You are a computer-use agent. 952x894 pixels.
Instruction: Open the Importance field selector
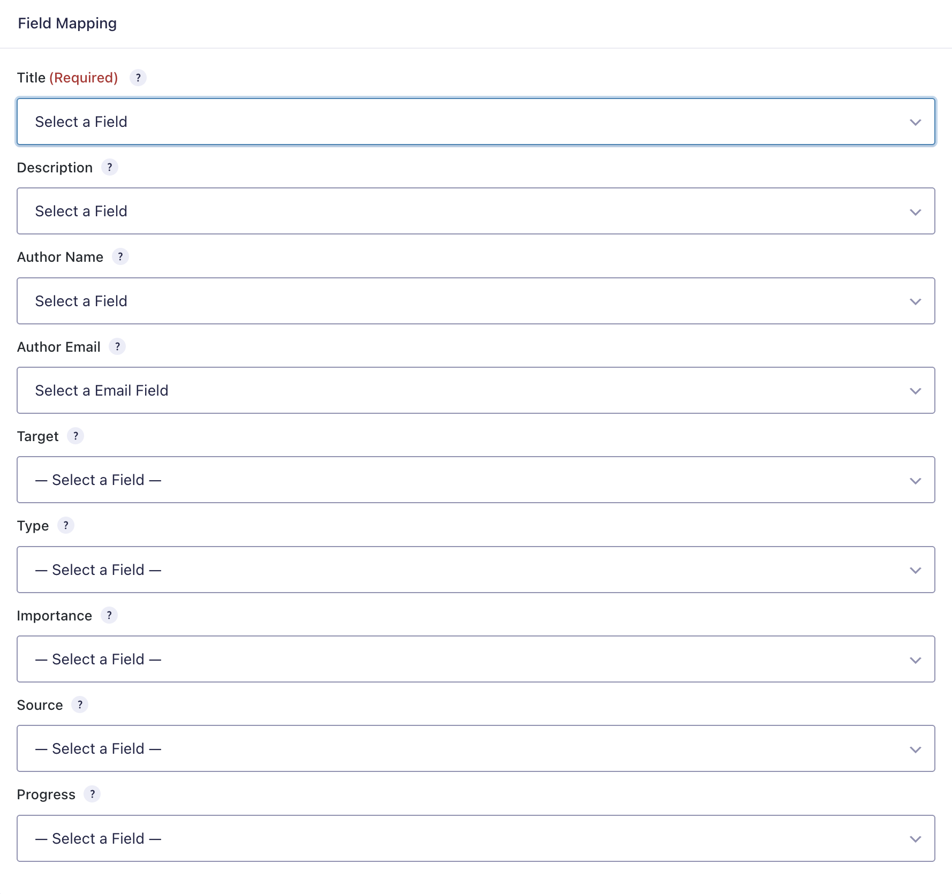click(x=476, y=659)
